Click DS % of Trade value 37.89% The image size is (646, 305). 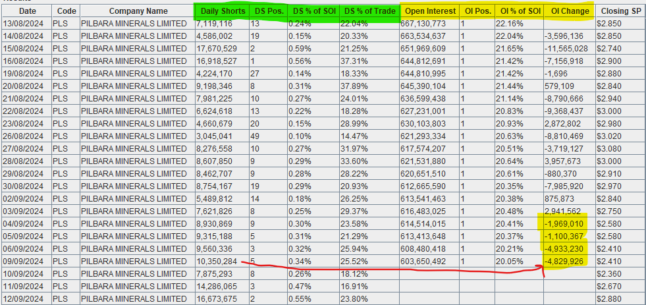tap(354, 86)
